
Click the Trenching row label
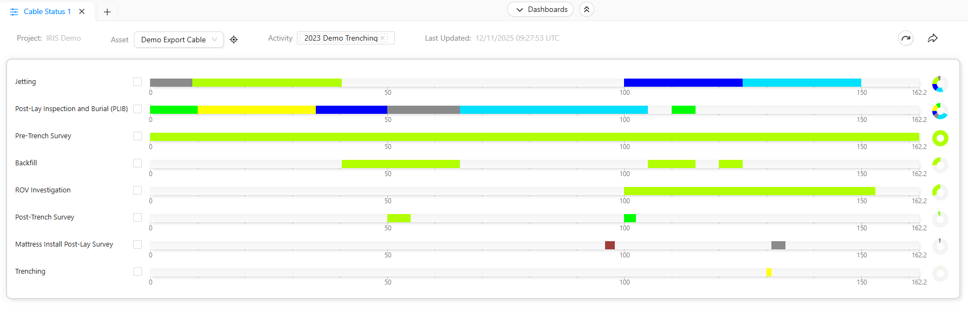[x=30, y=272]
